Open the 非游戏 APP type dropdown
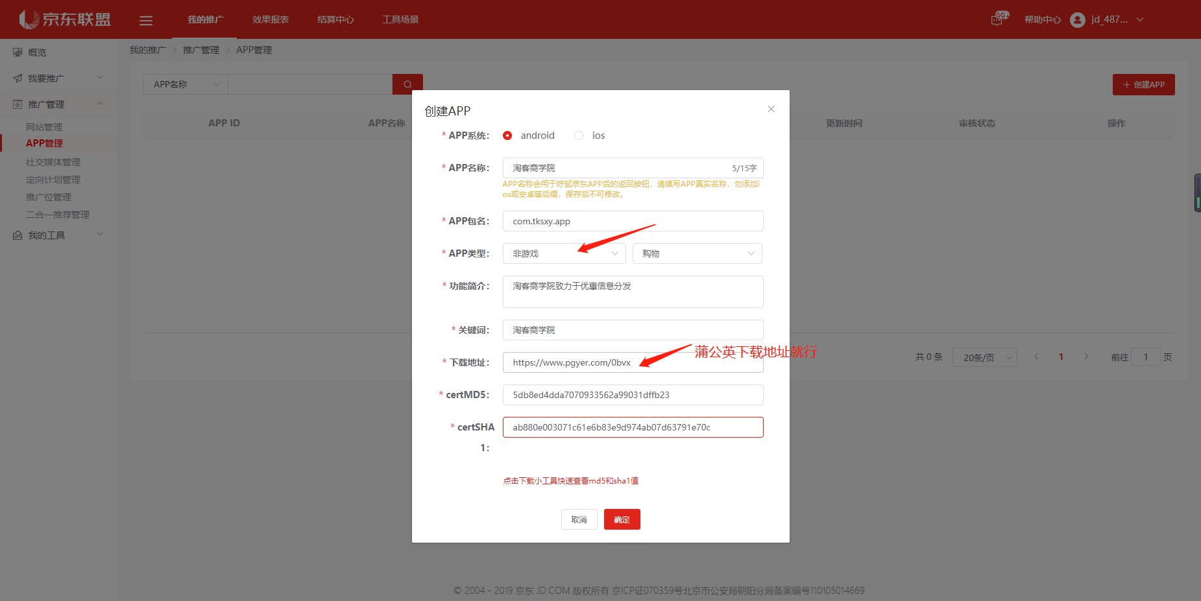The image size is (1201, 601). [564, 253]
